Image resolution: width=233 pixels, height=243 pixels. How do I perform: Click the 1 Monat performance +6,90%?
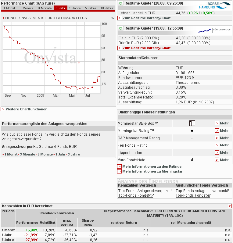32,230
